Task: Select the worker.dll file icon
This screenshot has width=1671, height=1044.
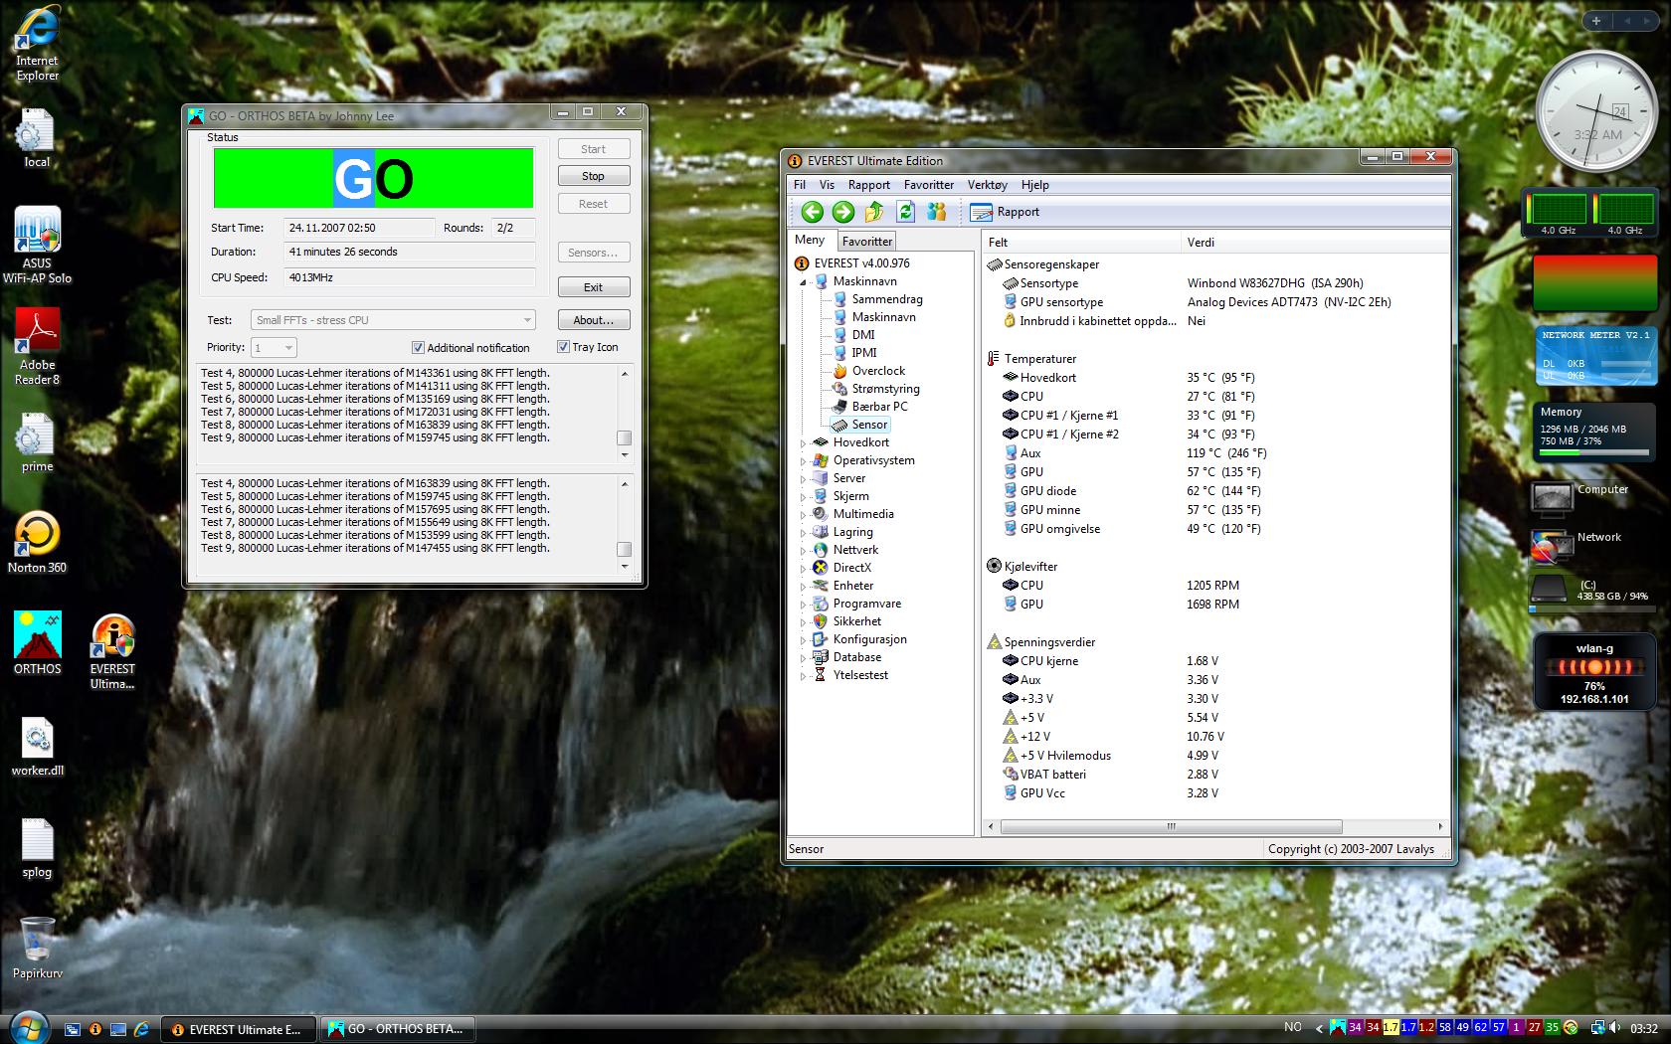Action: tap(37, 747)
